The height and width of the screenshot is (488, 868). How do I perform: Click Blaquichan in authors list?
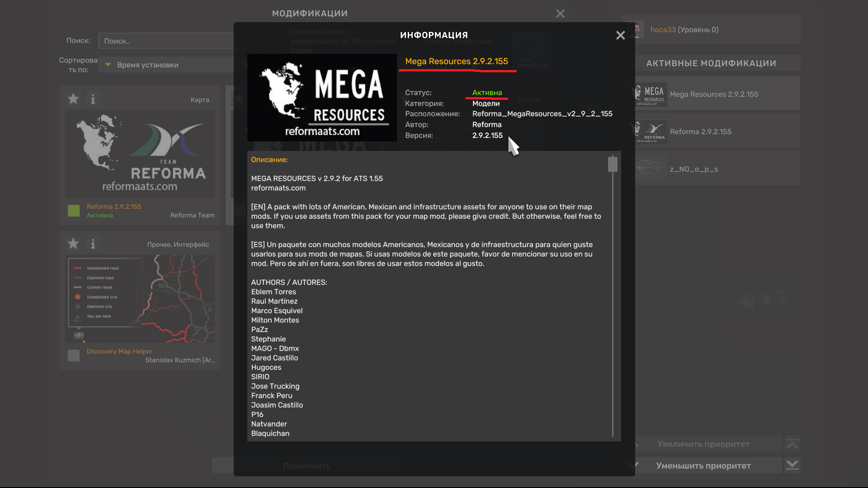270,433
